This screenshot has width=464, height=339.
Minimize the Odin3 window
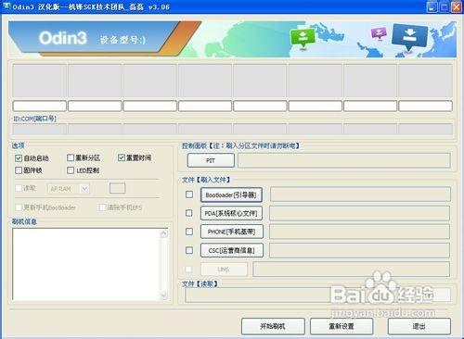coord(432,6)
